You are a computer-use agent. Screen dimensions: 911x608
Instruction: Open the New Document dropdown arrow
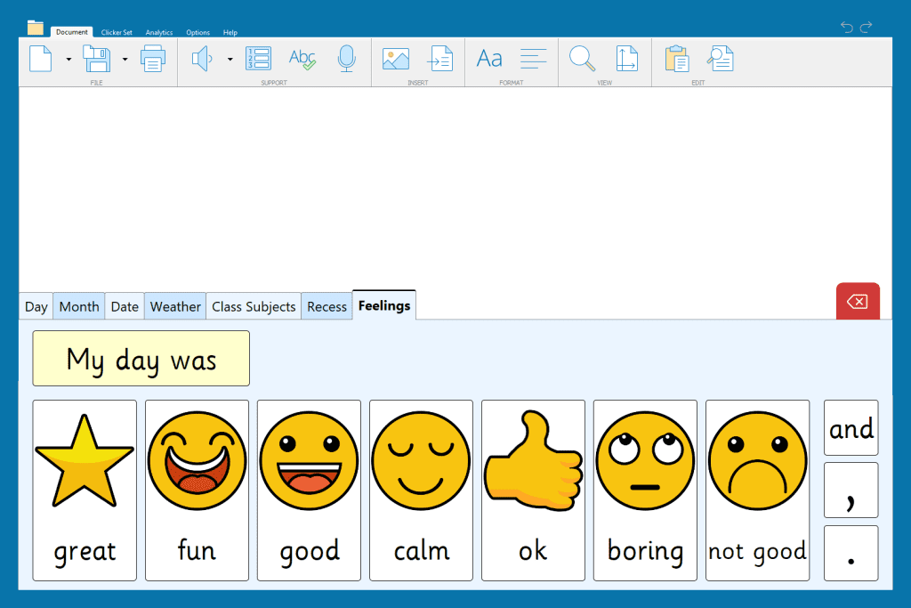tap(69, 60)
